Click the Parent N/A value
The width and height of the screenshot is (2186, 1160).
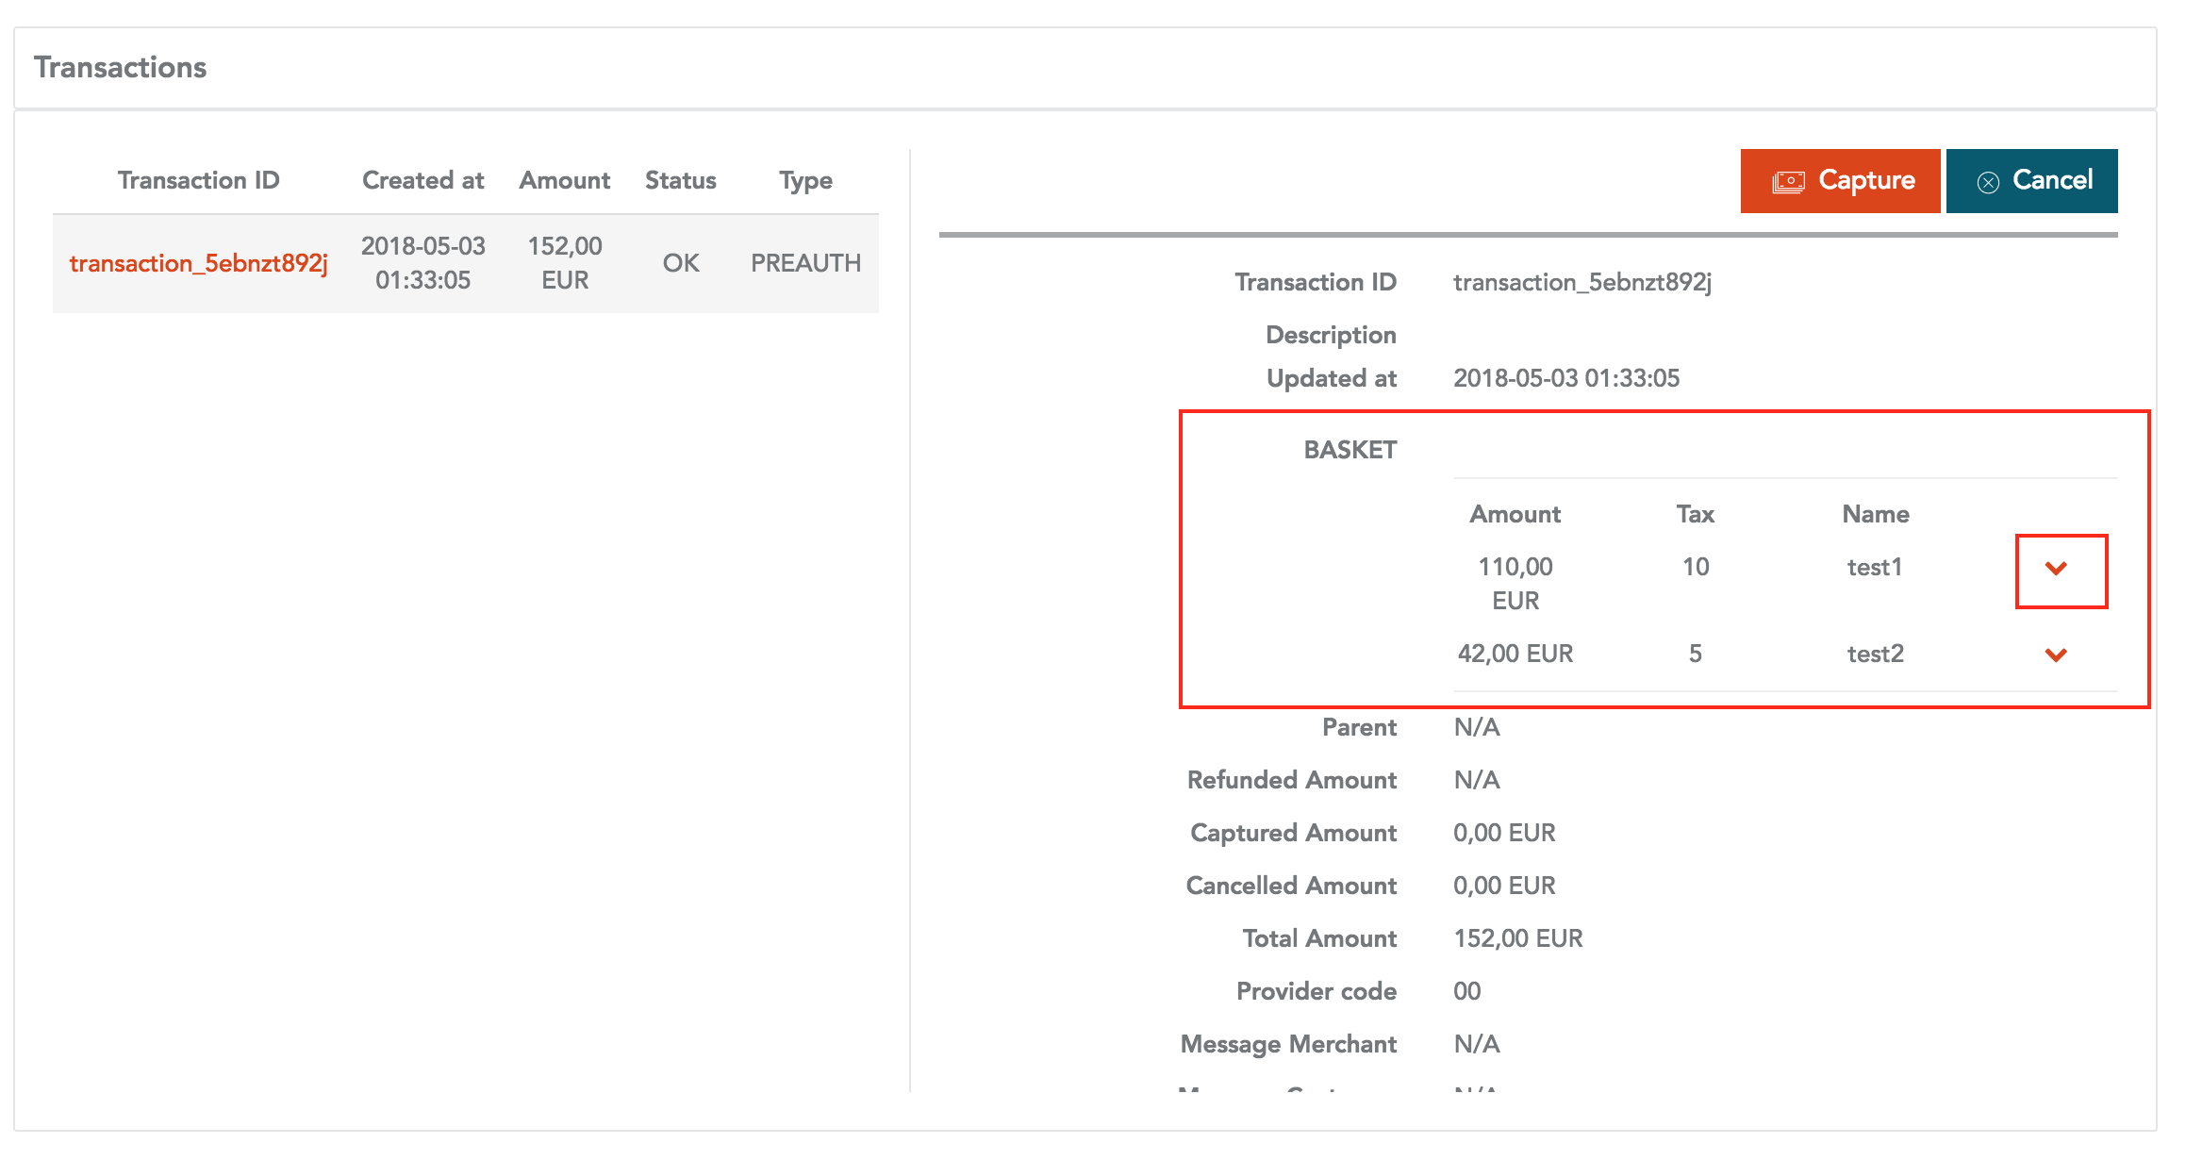point(1477,727)
